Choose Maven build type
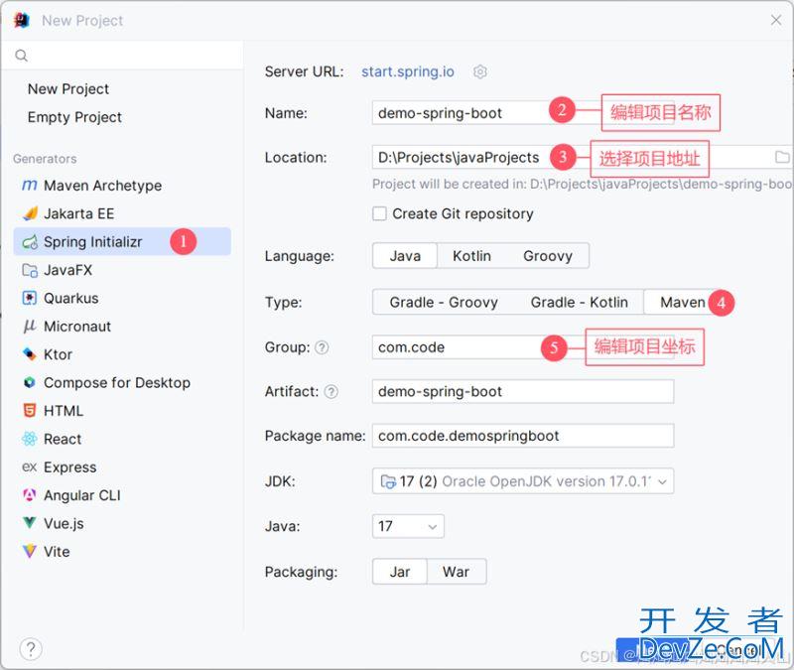Screen dimensions: 794x670 [683, 303]
